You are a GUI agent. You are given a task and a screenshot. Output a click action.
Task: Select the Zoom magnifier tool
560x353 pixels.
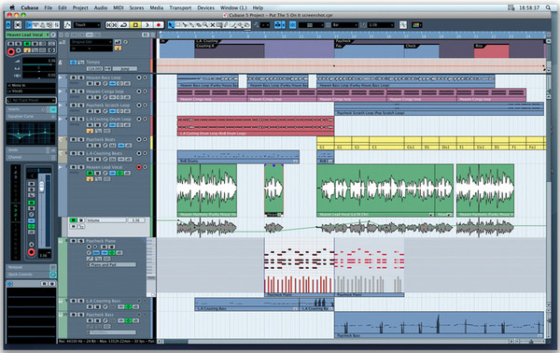pyautogui.click(x=205, y=25)
